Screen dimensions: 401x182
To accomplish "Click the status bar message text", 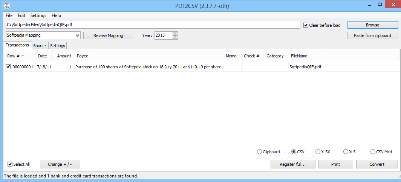I will [71, 176].
